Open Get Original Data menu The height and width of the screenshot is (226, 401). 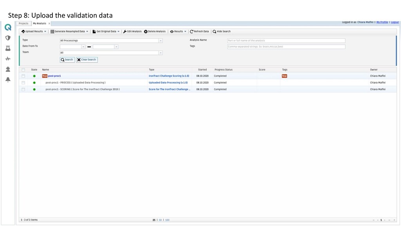(106, 31)
